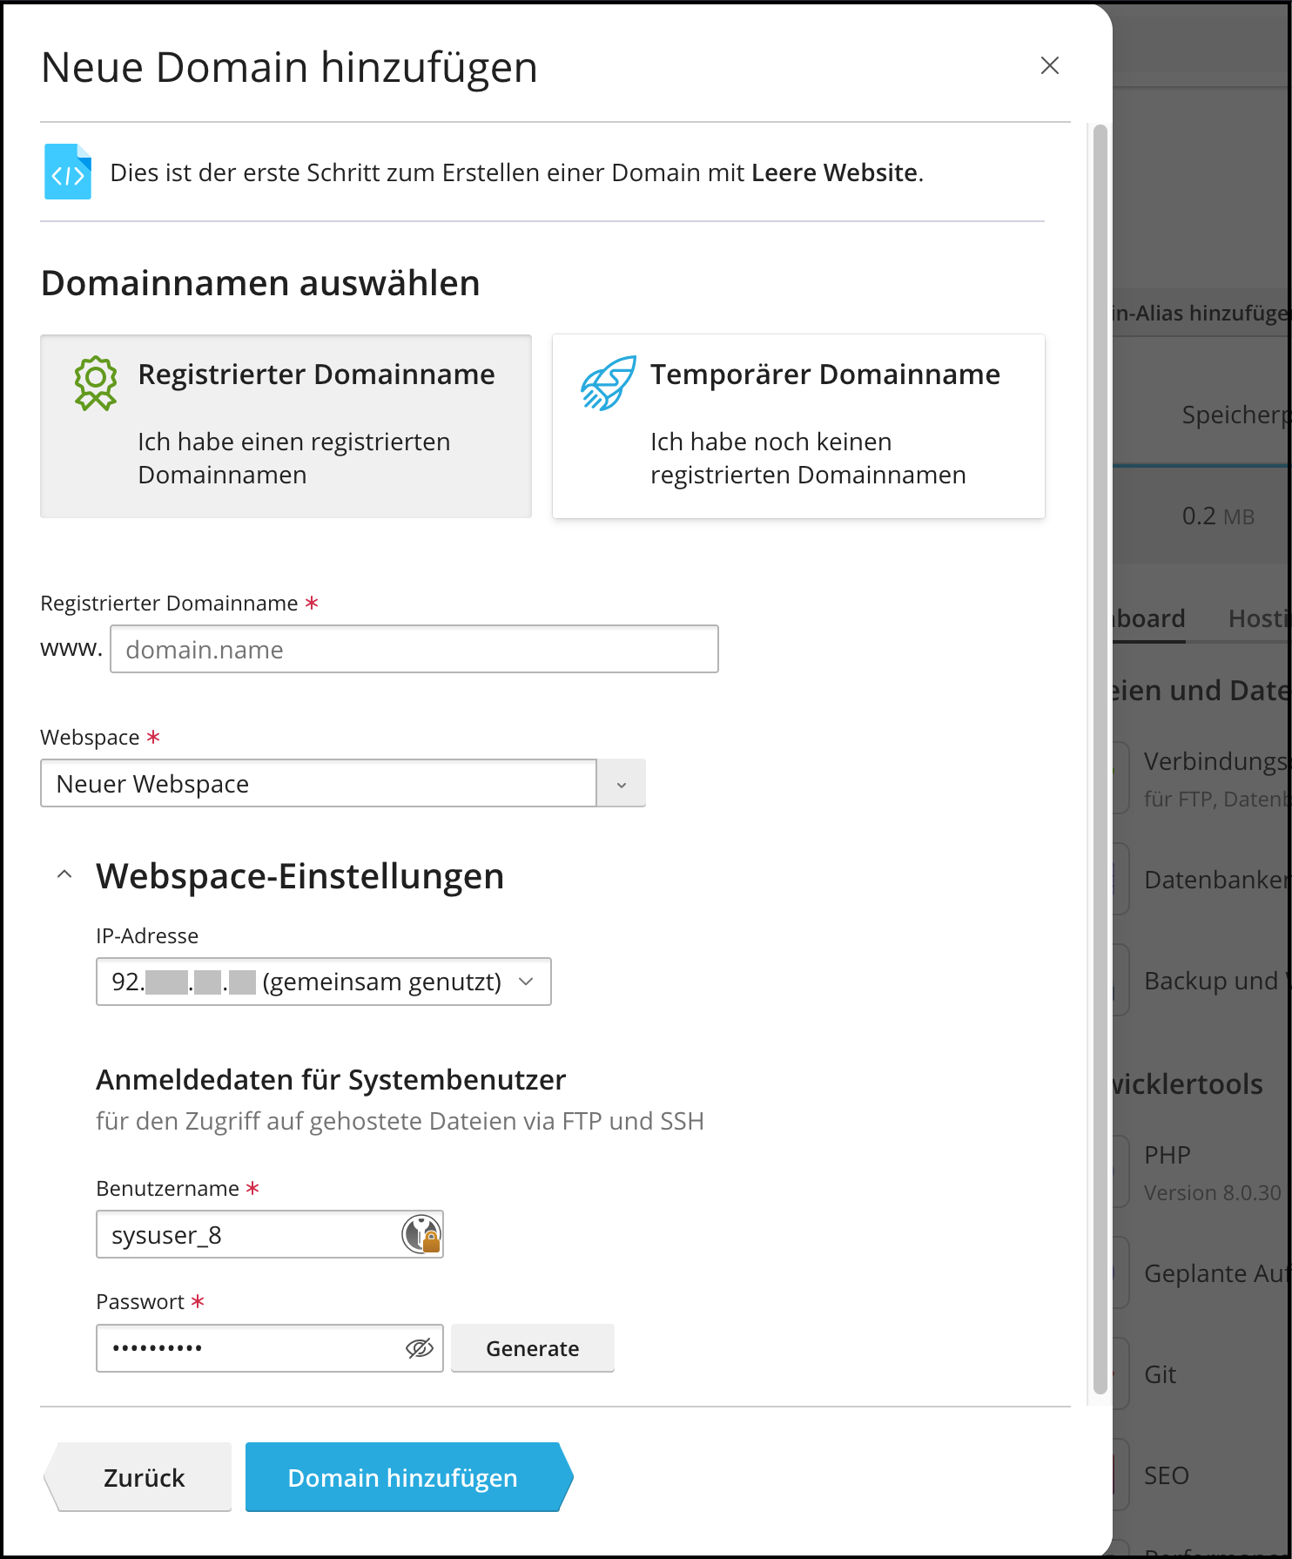
Task: Click the dialog vertical scrollbar
Action: click(x=1100, y=758)
